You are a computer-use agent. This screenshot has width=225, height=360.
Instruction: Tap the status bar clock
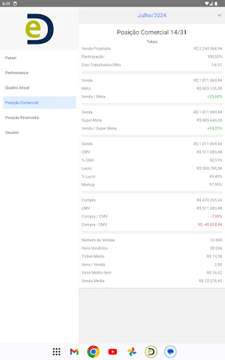tap(6, 4)
